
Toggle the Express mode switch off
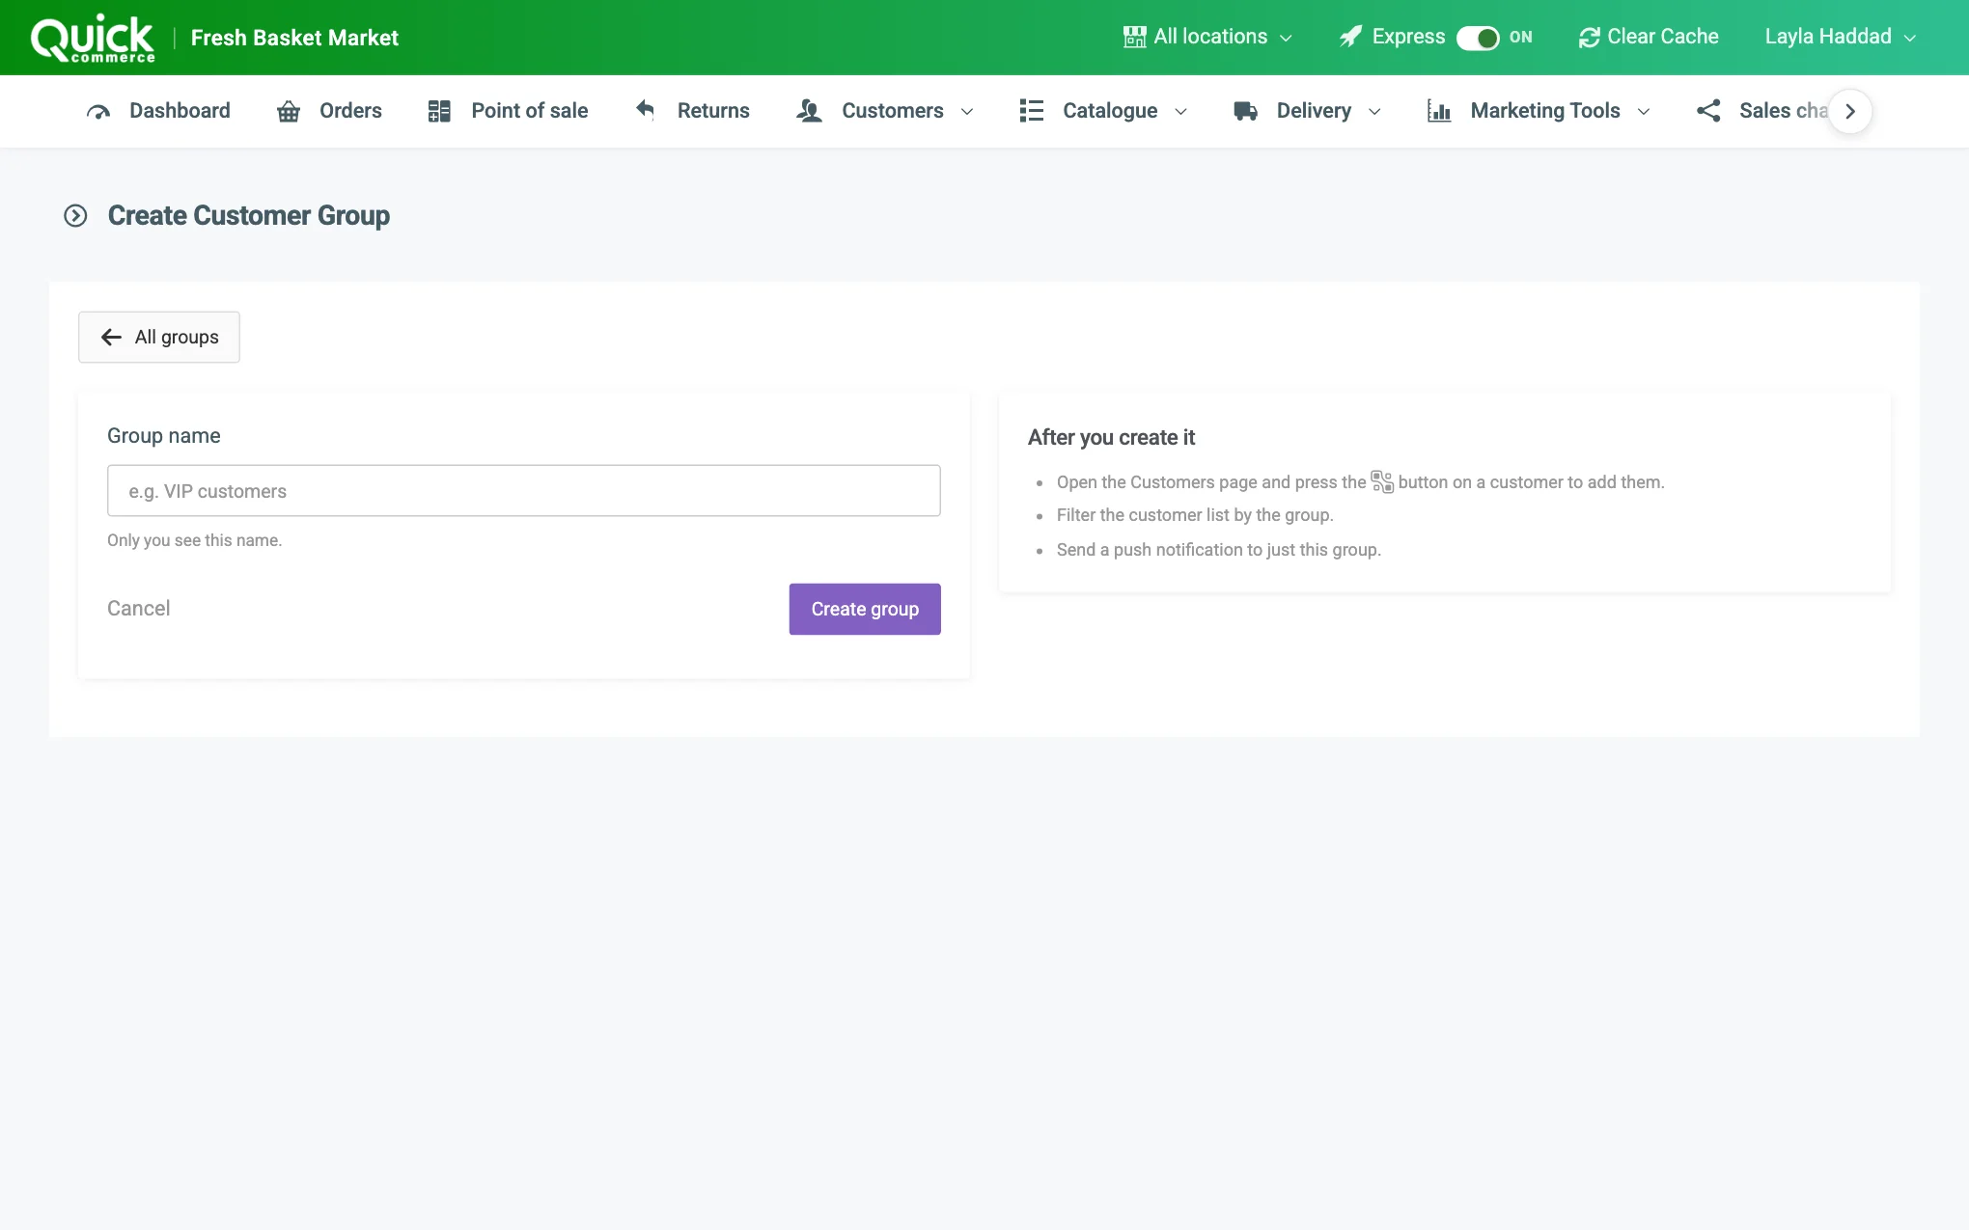pyautogui.click(x=1478, y=38)
